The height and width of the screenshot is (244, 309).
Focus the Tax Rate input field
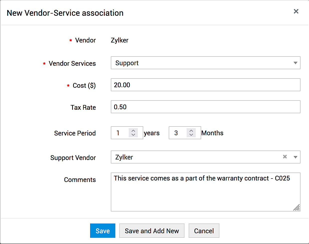205,107
